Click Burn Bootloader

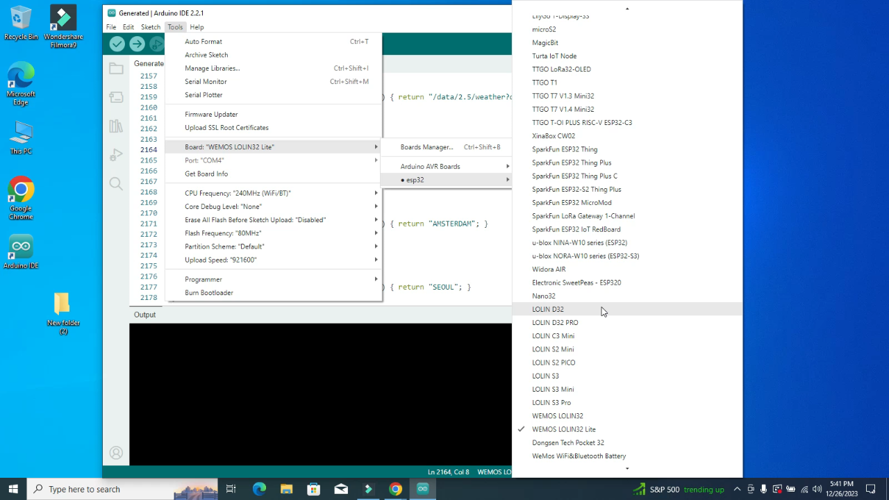point(274,292)
